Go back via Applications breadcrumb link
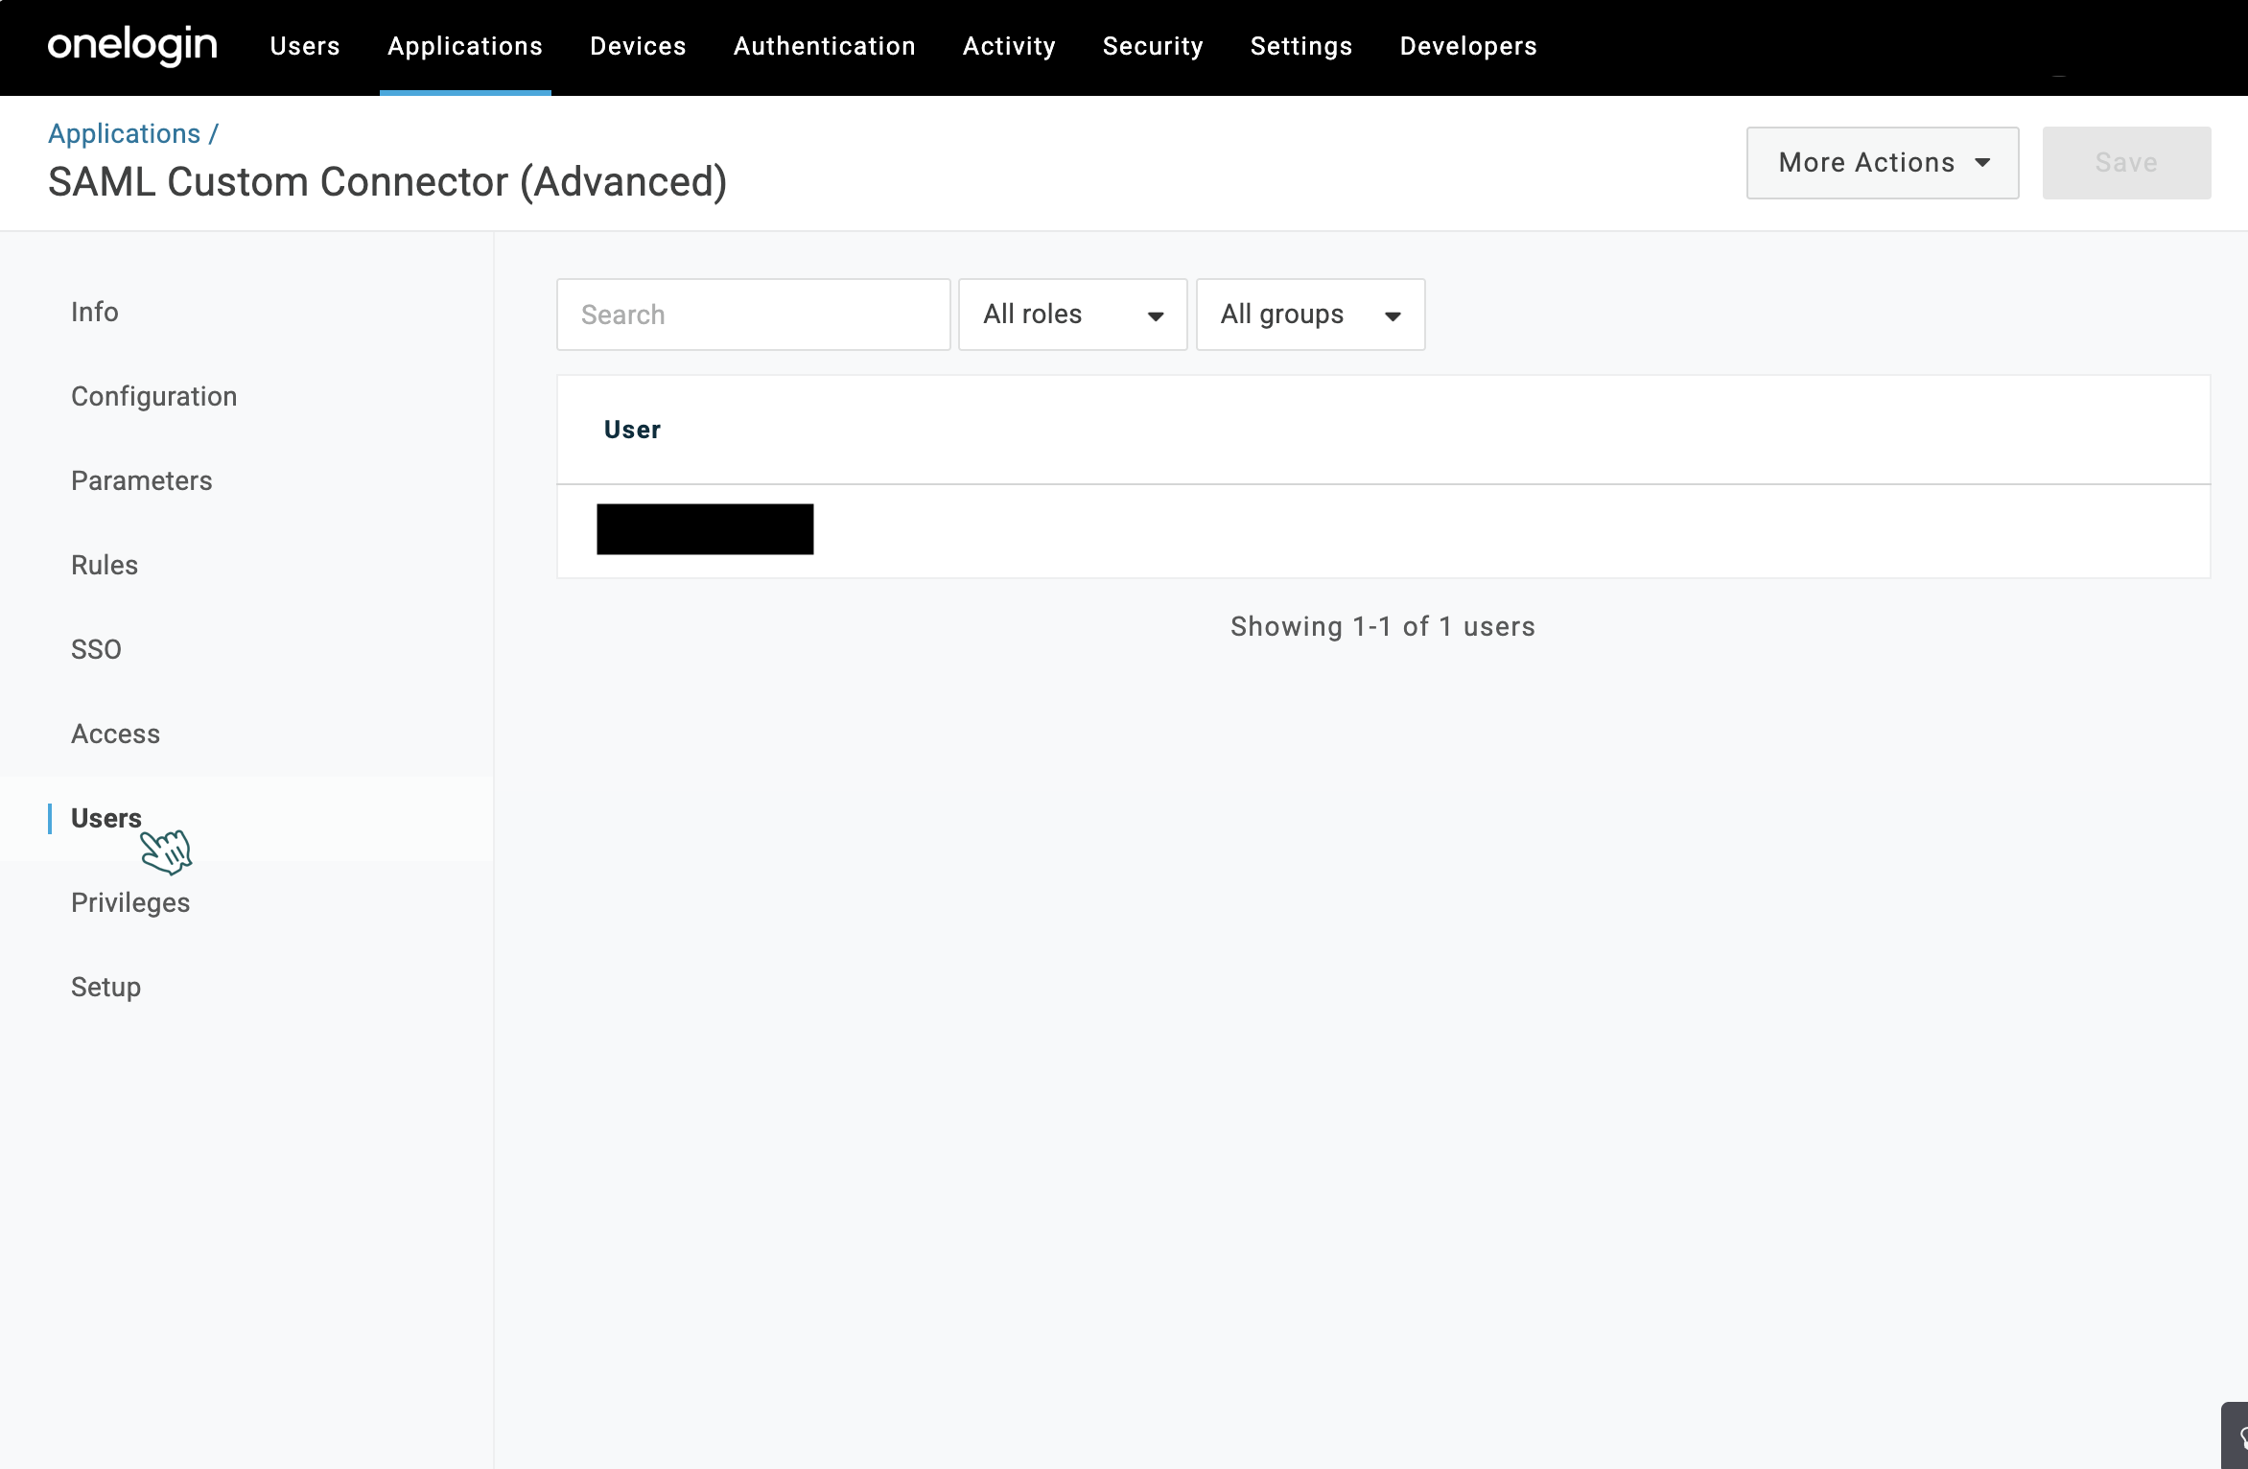Screen dimensions: 2248x1469 tap(125, 133)
